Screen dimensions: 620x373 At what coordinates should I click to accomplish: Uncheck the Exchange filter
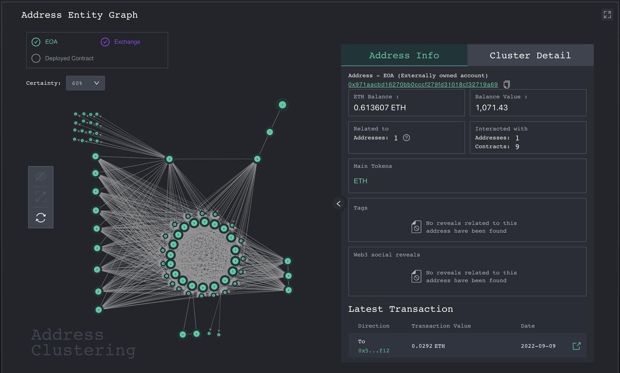(105, 42)
